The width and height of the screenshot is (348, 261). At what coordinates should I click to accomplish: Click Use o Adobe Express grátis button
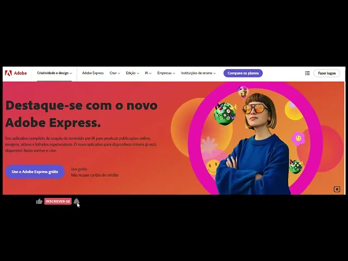pyautogui.click(x=35, y=172)
